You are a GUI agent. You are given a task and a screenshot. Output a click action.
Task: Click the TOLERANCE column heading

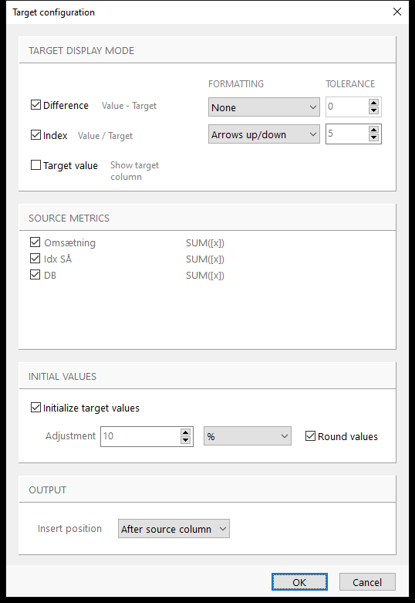pos(350,84)
